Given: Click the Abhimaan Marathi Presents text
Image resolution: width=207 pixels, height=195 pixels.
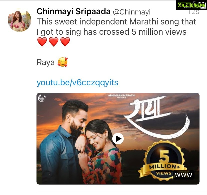Looking at the screenshot, I should coord(121,96).
